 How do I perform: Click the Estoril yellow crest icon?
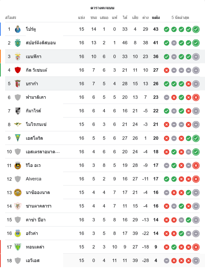(18, 138)
